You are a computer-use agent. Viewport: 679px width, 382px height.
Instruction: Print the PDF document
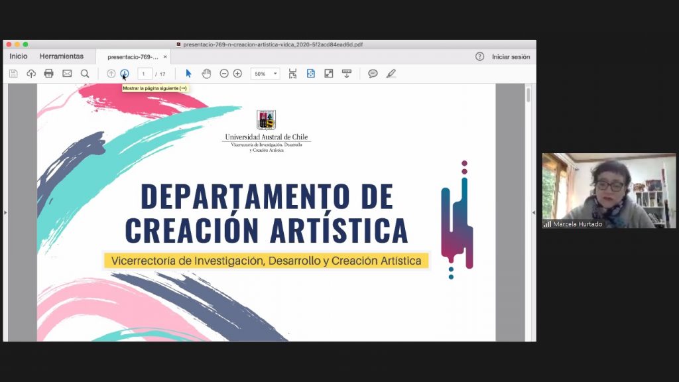49,74
